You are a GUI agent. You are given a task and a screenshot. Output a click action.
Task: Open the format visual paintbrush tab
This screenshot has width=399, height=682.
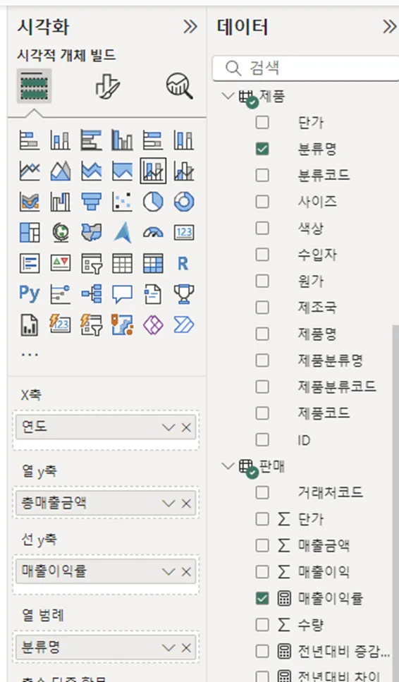(107, 85)
